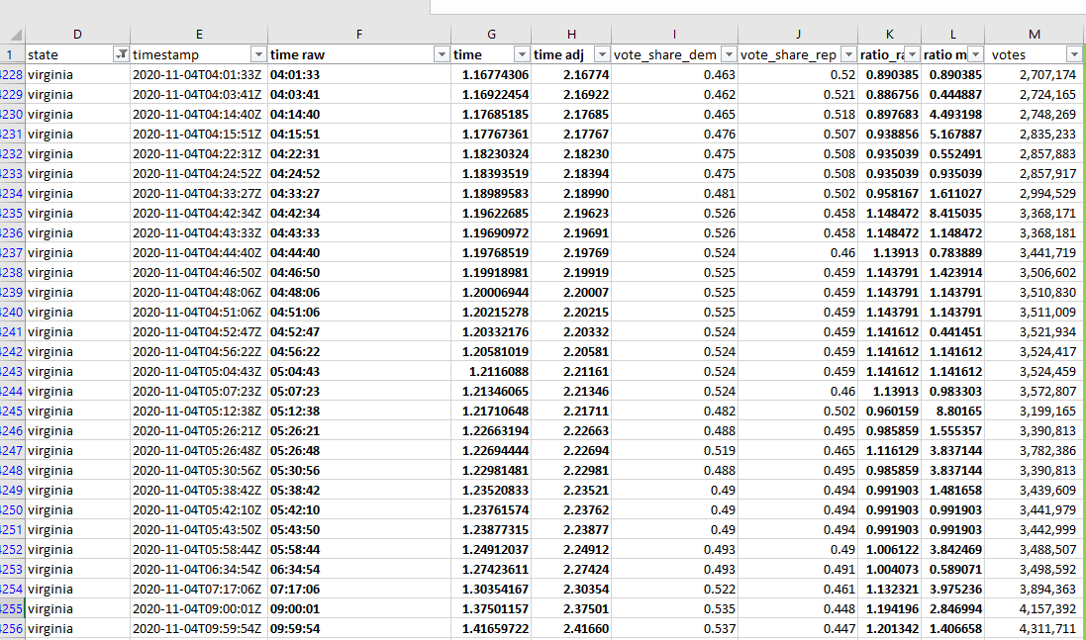The height and width of the screenshot is (640, 1086).
Task: Click ratio cell 0.886756
Action: pyautogui.click(x=889, y=95)
